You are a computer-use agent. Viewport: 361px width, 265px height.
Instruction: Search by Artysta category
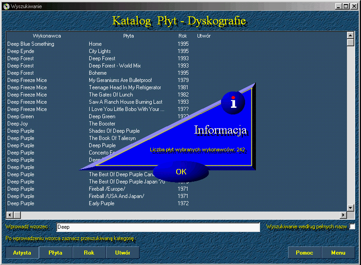click(22, 253)
